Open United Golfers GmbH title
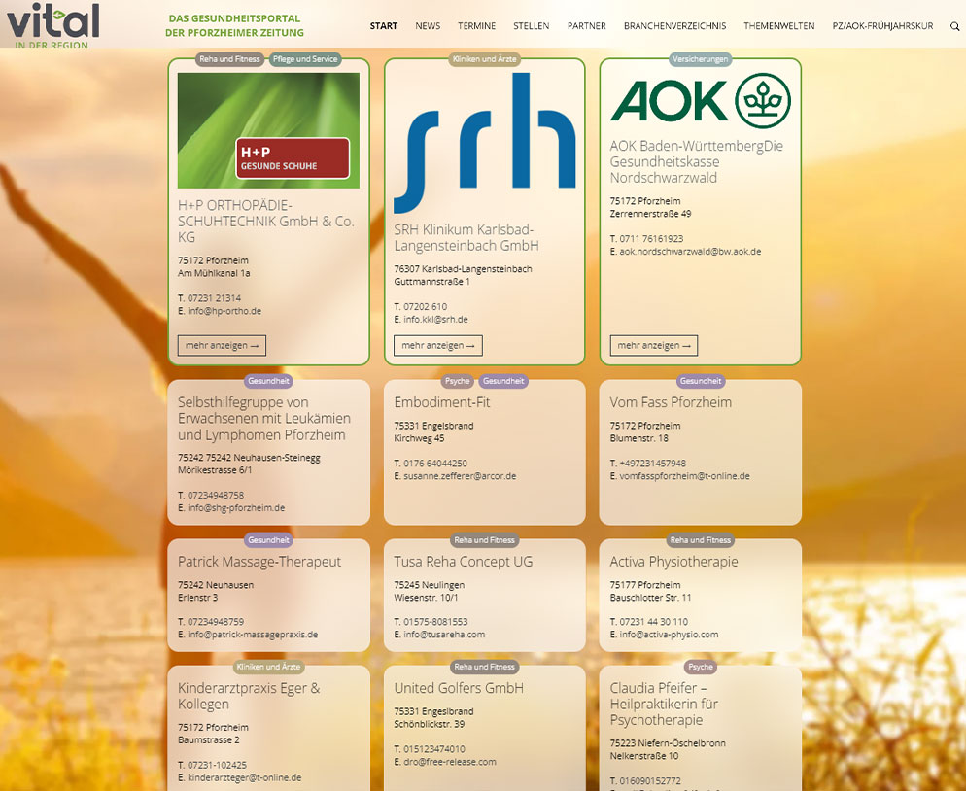The width and height of the screenshot is (966, 791). pos(459,688)
